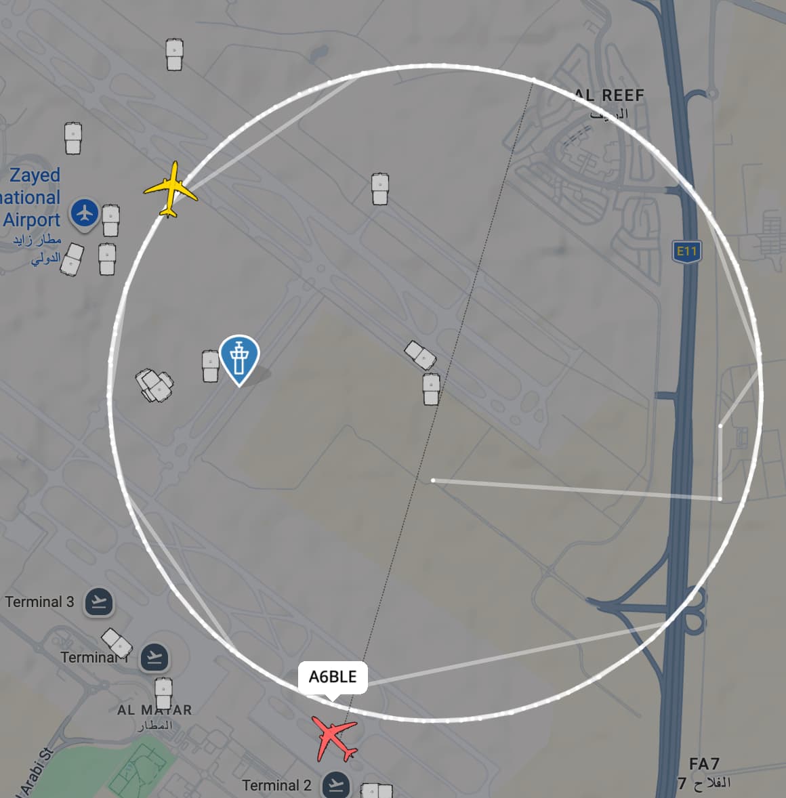Image resolution: width=786 pixels, height=798 pixels.
Task: Click the A6BLE callsign label
Action: tap(333, 677)
